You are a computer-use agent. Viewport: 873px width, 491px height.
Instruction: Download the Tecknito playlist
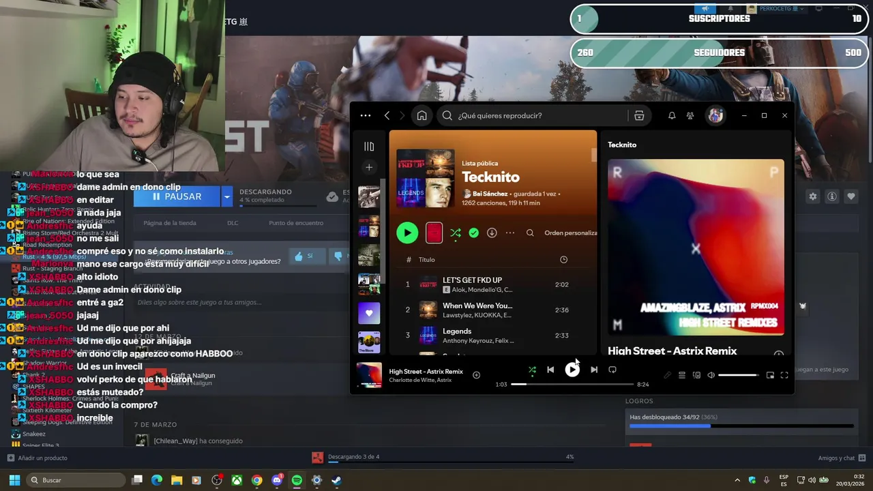pos(492,233)
